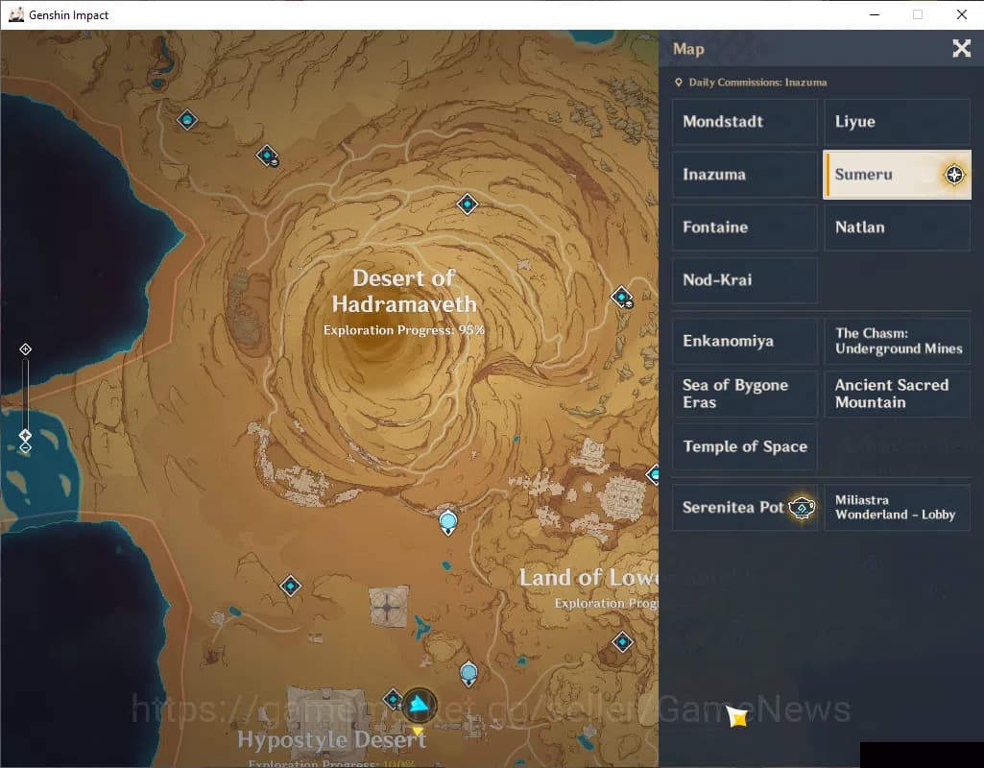Go to The Chasm: Underground Mines
This screenshot has height=768, width=984.
pyautogui.click(x=897, y=341)
